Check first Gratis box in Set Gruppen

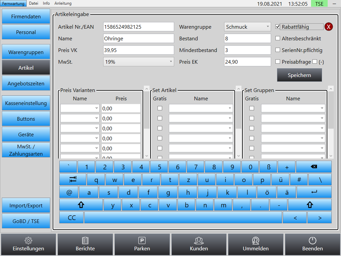click(252, 108)
